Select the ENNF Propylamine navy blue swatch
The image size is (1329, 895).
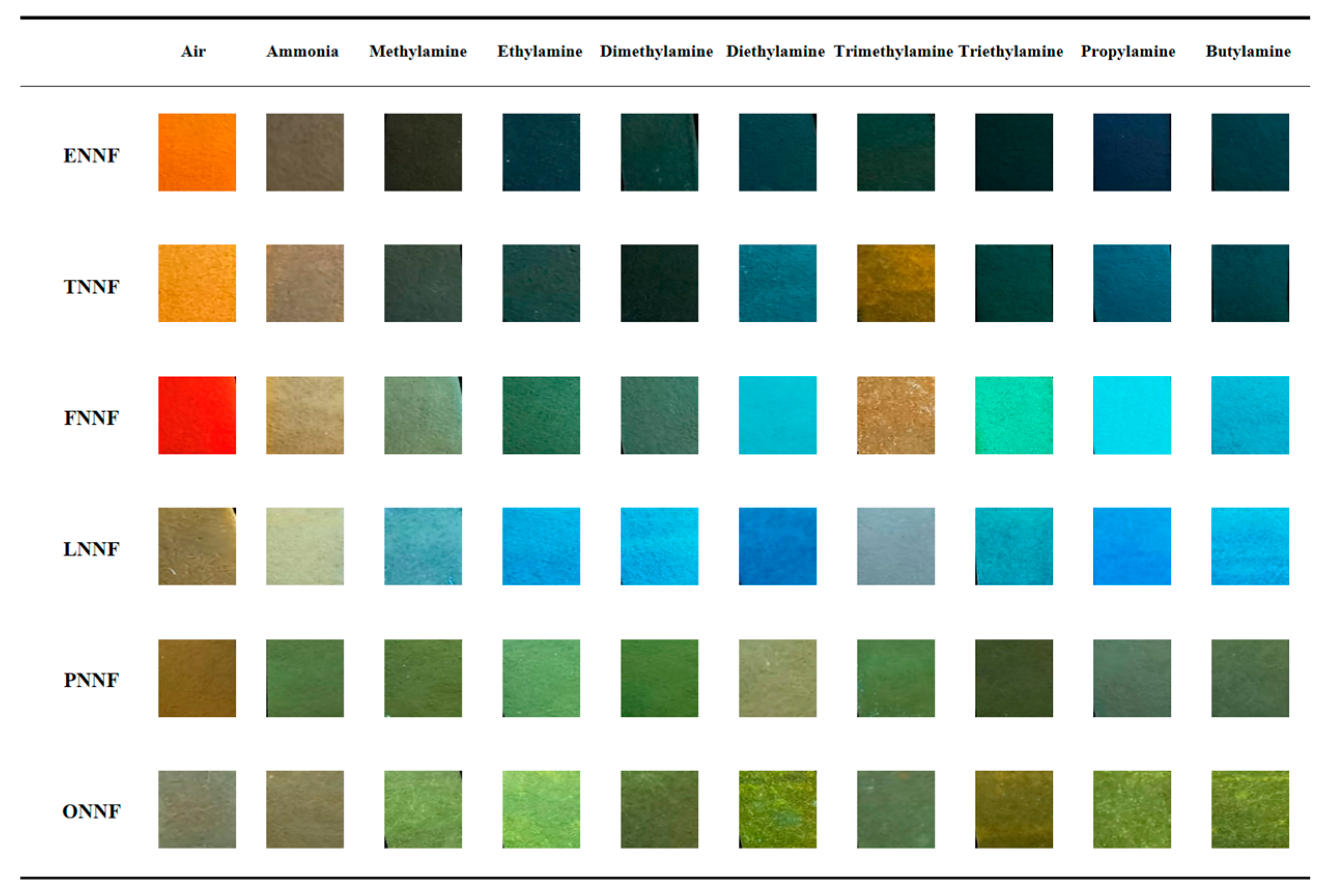(1132, 152)
